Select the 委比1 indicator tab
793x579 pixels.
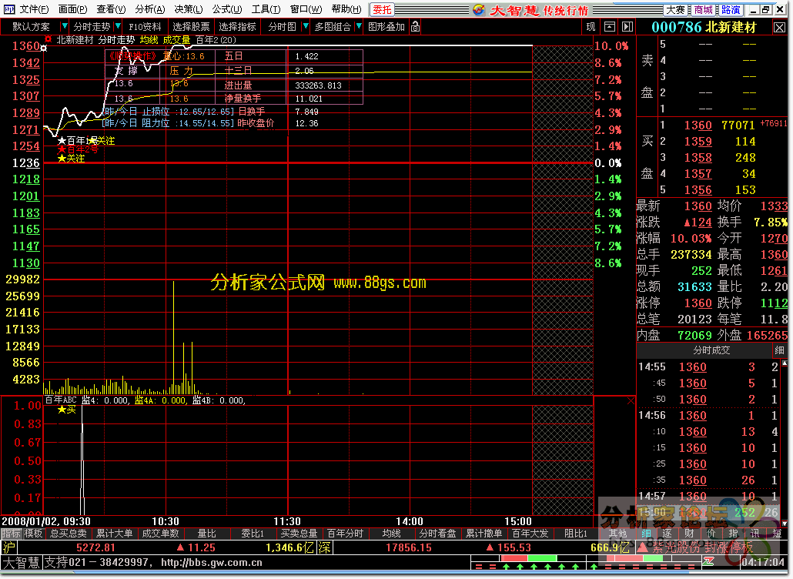[x=253, y=534]
